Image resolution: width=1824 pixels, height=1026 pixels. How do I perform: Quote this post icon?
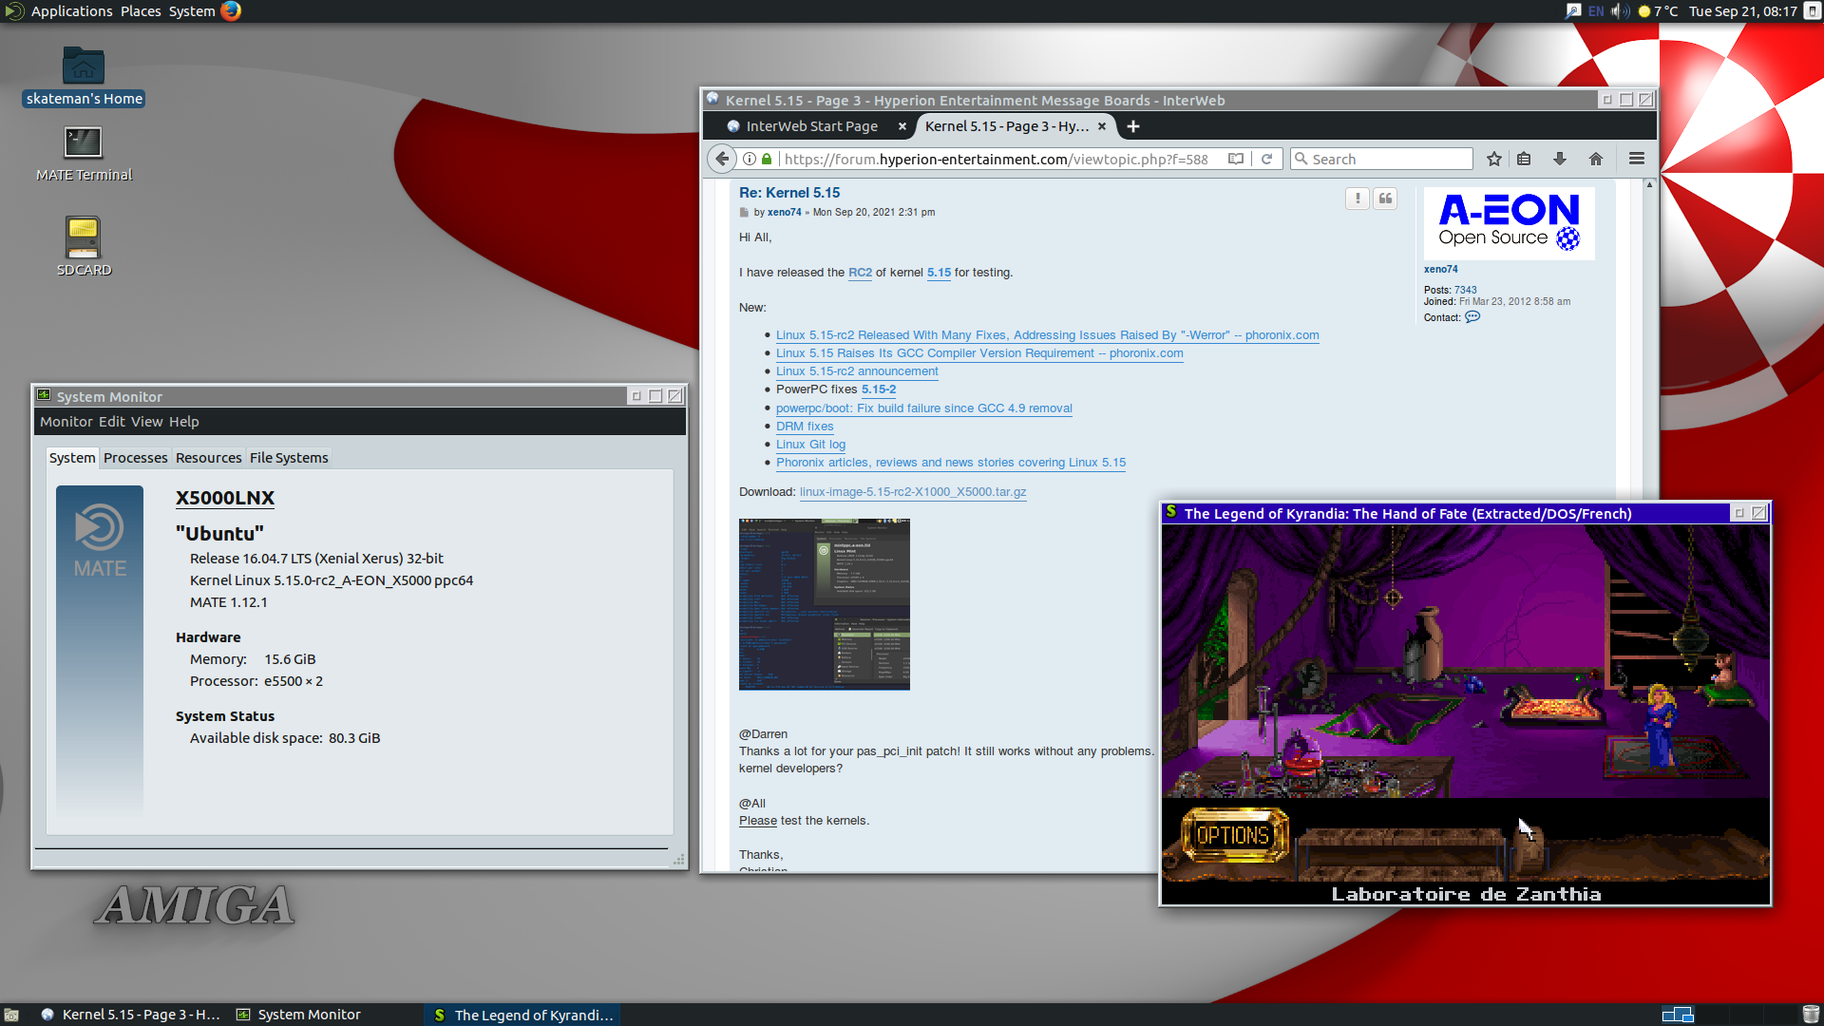(x=1385, y=198)
